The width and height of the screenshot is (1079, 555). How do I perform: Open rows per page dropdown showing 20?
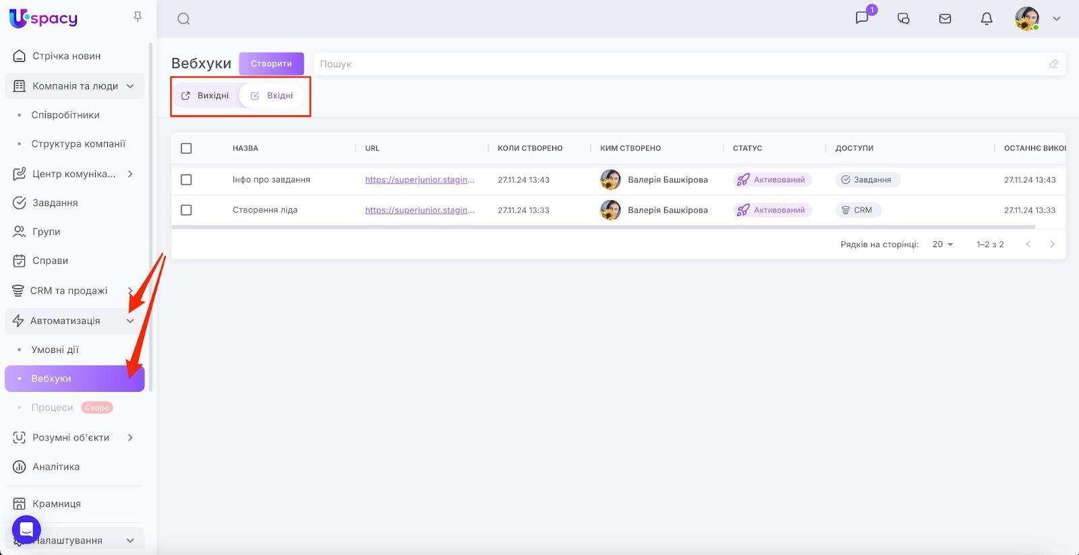point(942,244)
